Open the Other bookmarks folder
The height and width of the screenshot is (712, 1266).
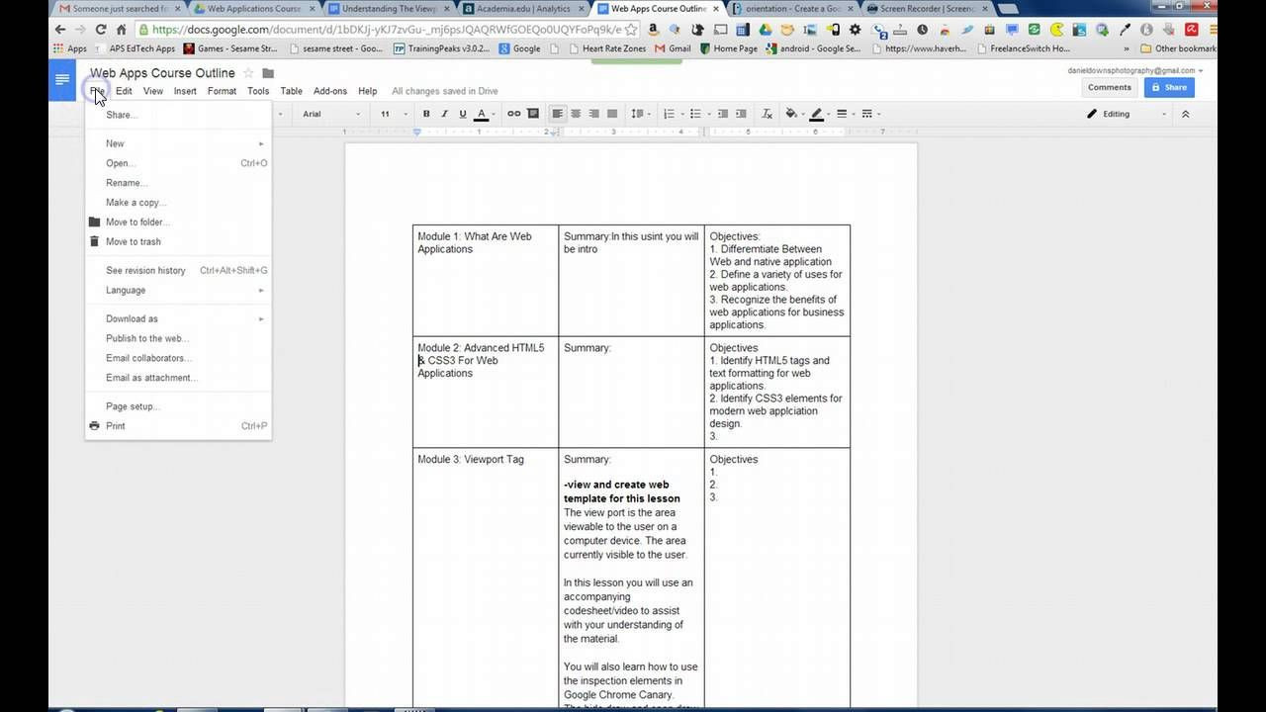point(1177,48)
